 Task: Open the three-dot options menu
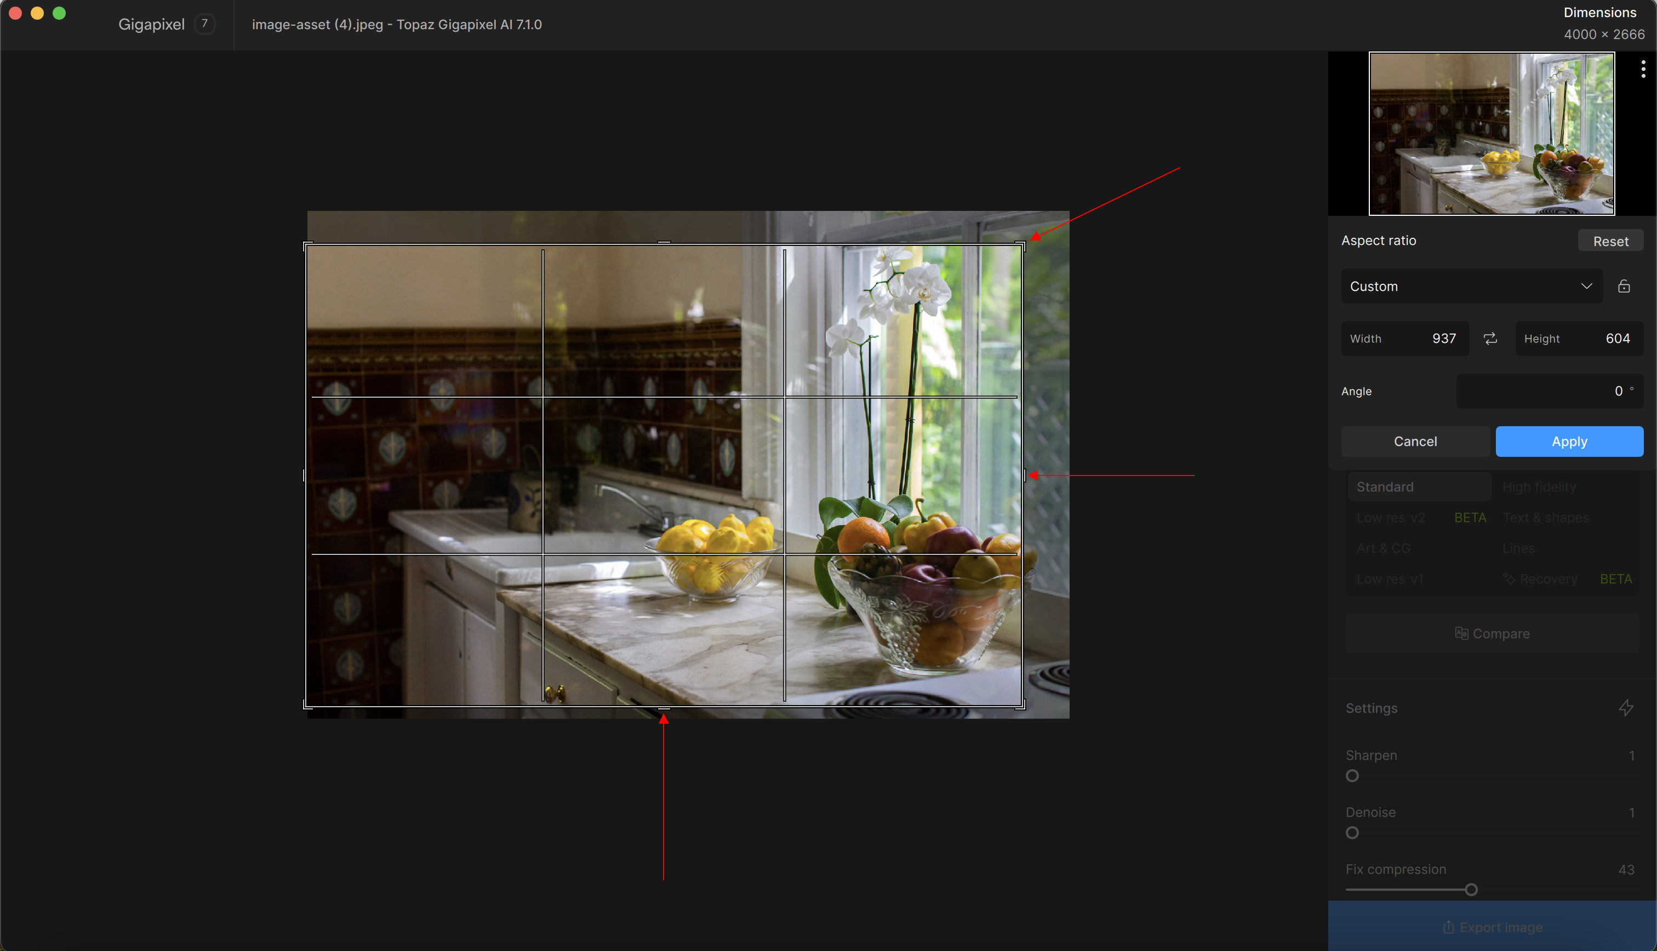[x=1643, y=69]
